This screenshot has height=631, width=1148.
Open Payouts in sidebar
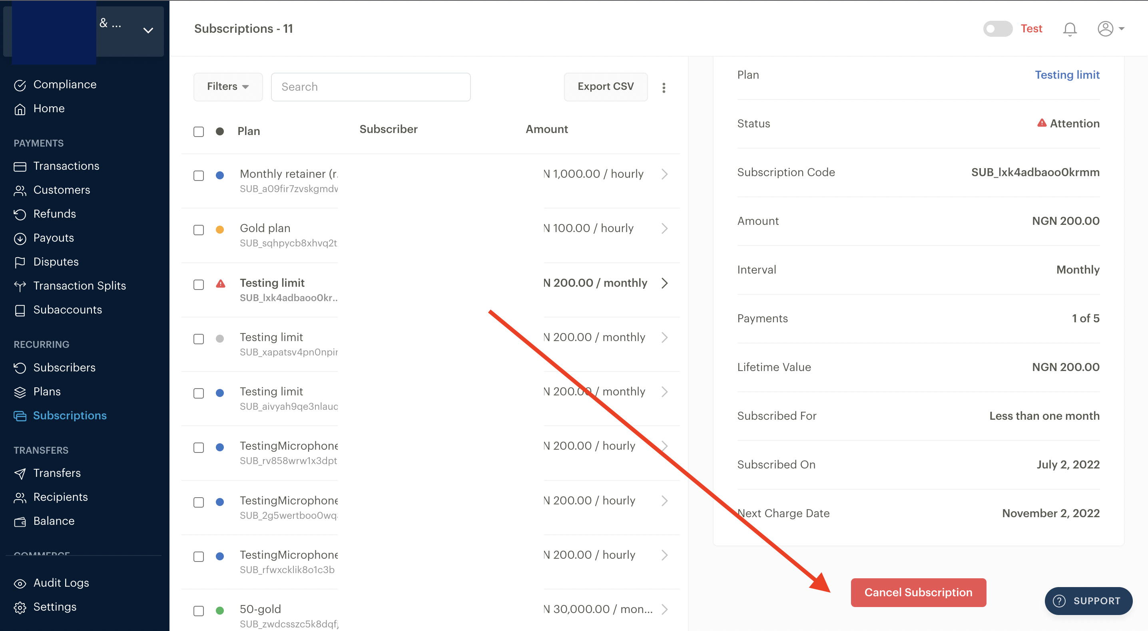coord(54,238)
